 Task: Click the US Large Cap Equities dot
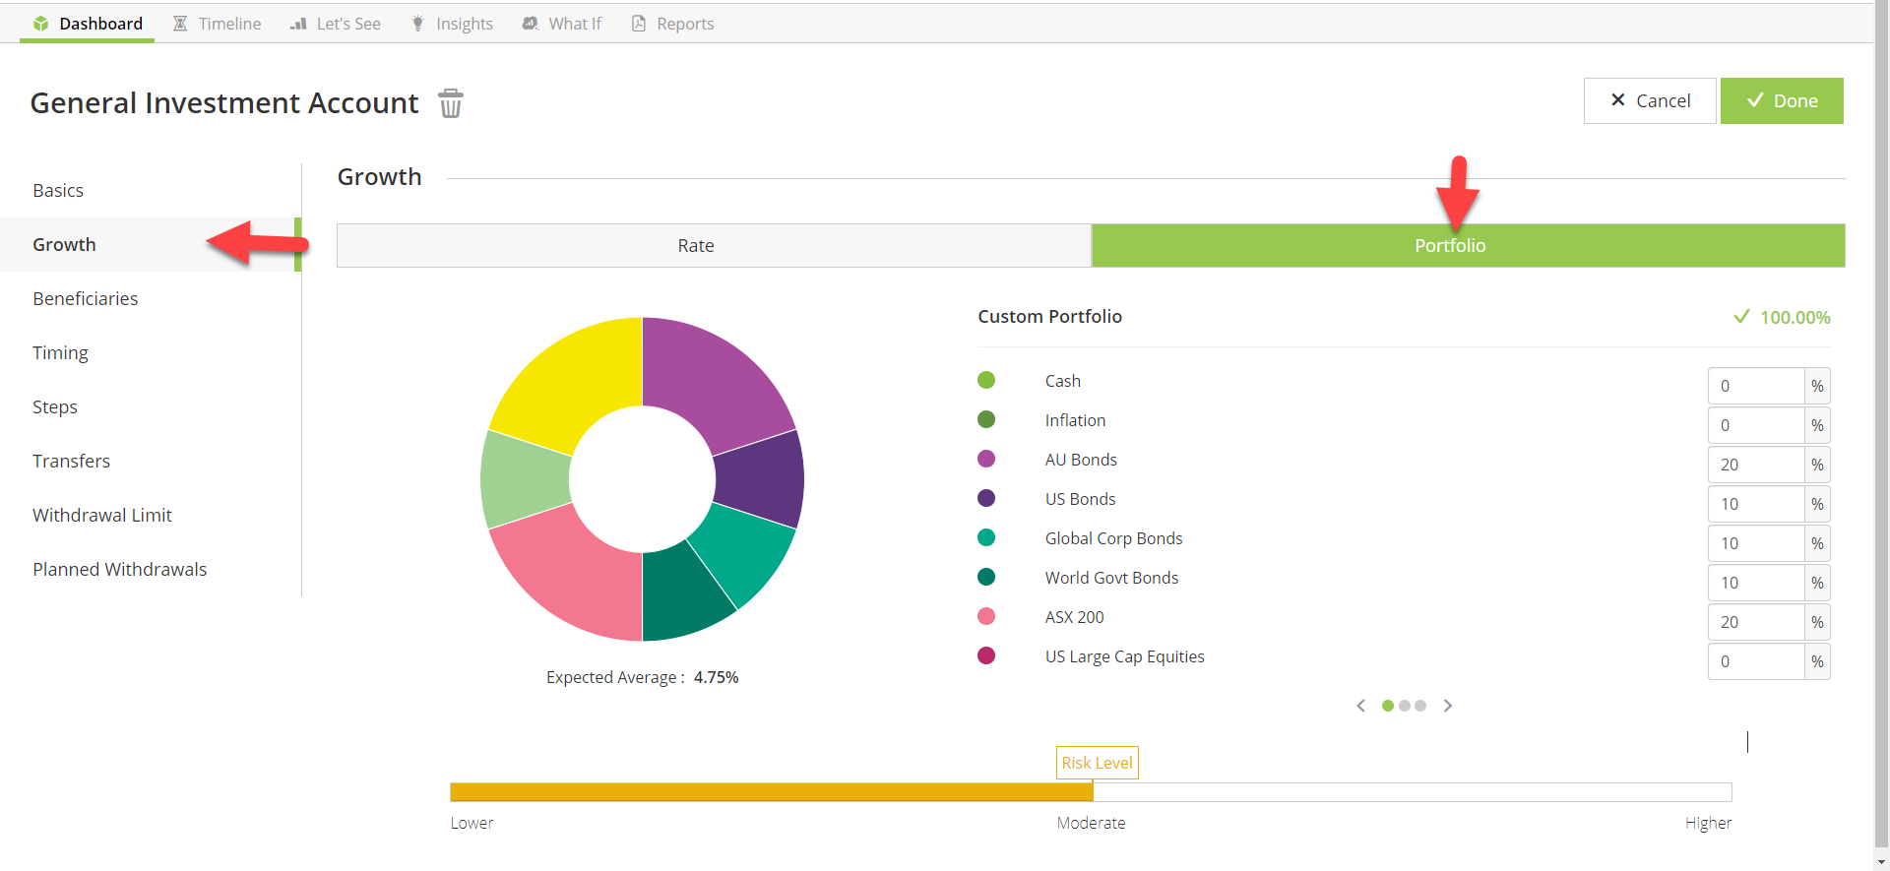pyautogui.click(x=986, y=655)
